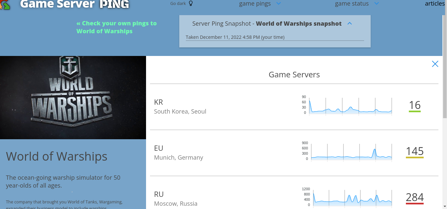
Task: Open the articles menu item
Action: [x=435, y=4]
